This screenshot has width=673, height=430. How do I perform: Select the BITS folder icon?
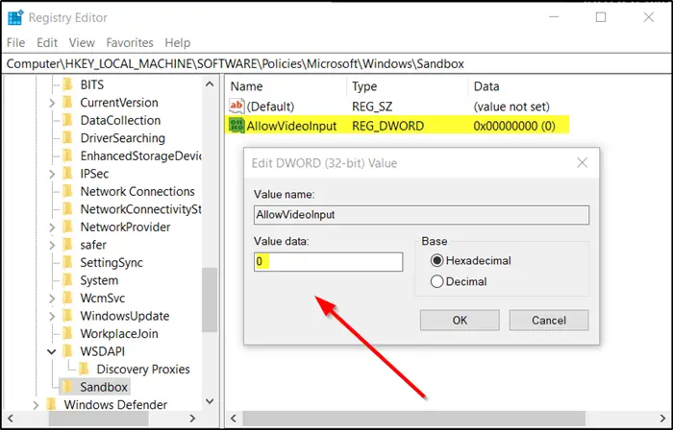click(x=68, y=84)
